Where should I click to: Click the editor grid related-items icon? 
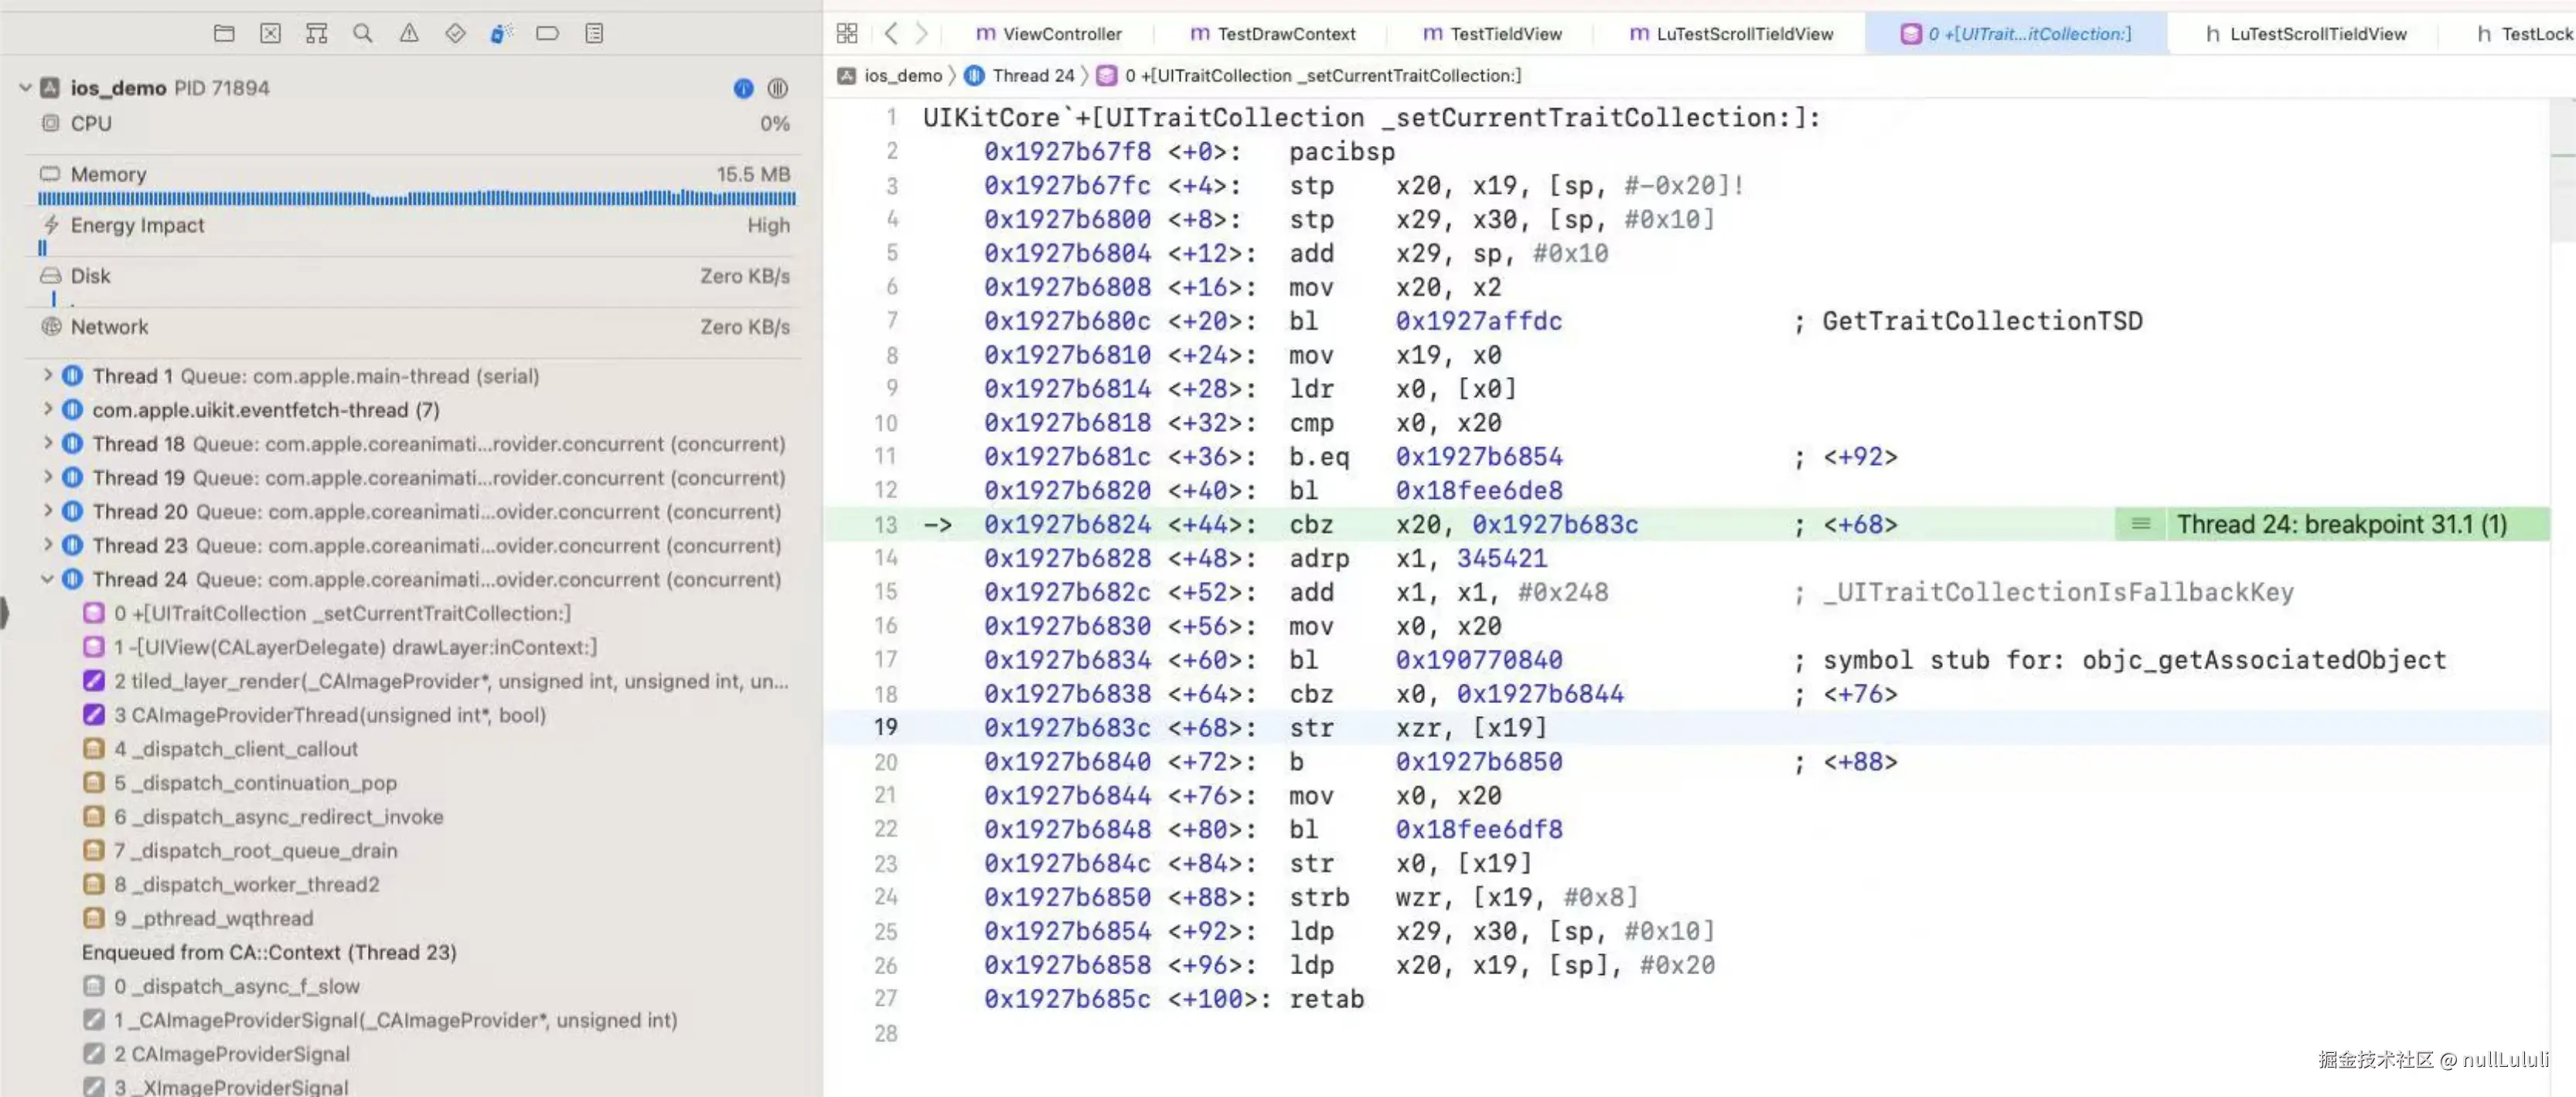[x=846, y=33]
